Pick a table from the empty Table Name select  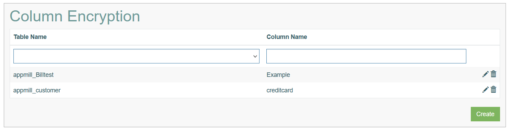point(136,56)
